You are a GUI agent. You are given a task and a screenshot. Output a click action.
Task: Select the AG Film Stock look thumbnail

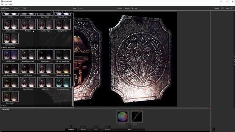coord(11,55)
